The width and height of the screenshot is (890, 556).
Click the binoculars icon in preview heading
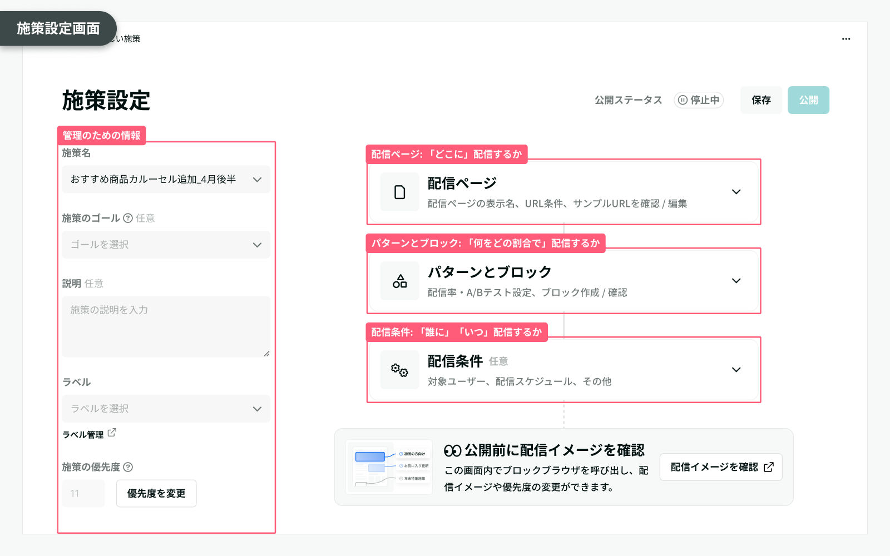click(x=452, y=450)
